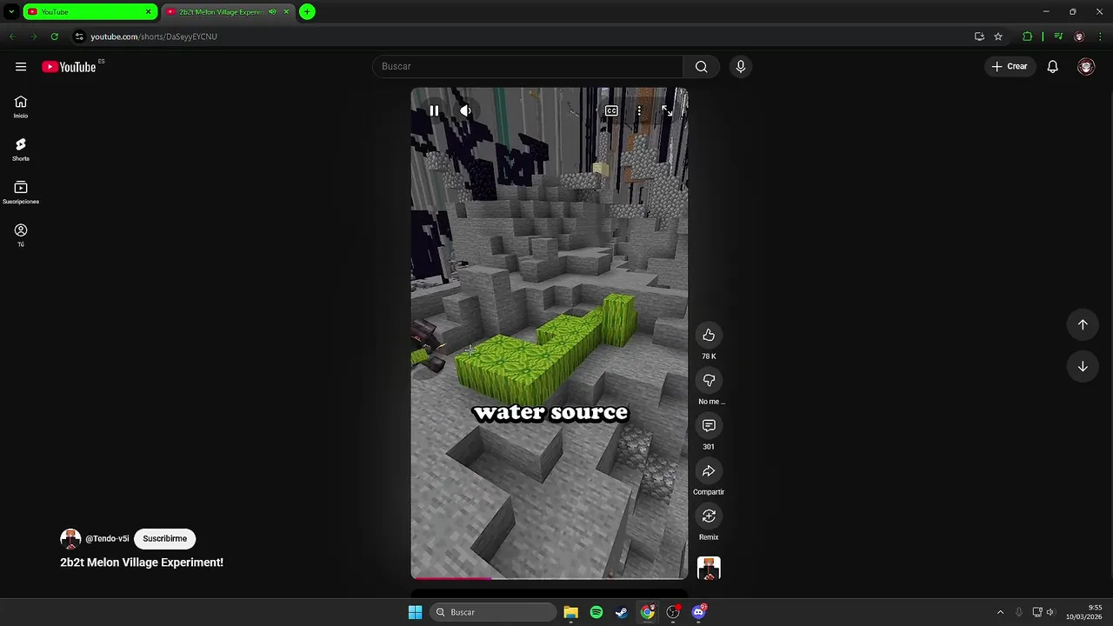Open the taskbar volume control
1113x626 pixels.
[1050, 612]
